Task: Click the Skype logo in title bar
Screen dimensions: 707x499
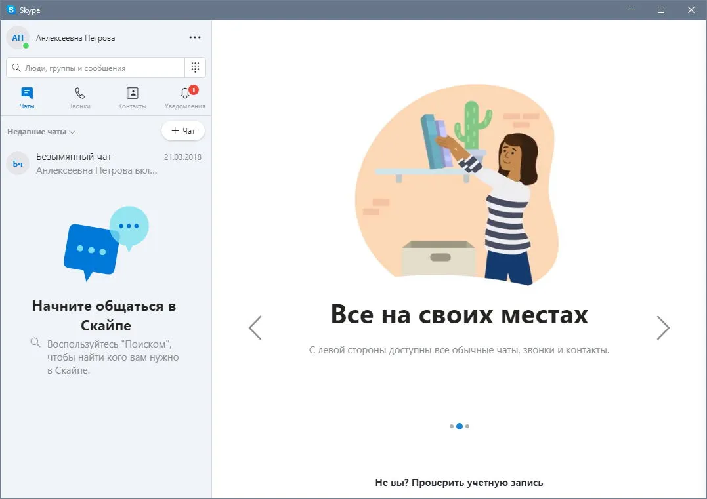Action: [x=11, y=10]
